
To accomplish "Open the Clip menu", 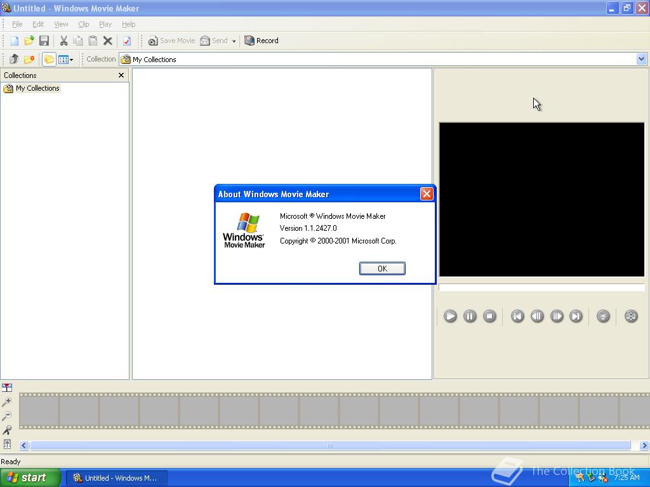I will coord(83,24).
